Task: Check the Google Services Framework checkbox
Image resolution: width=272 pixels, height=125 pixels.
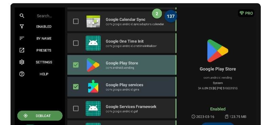Action: [x=75, y=108]
